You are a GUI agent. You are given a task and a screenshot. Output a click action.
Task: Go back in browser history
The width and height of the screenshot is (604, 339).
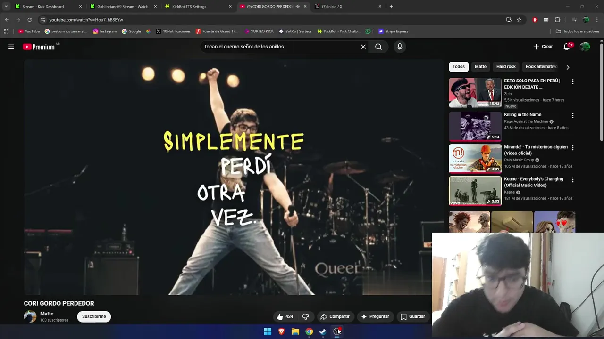(7, 20)
